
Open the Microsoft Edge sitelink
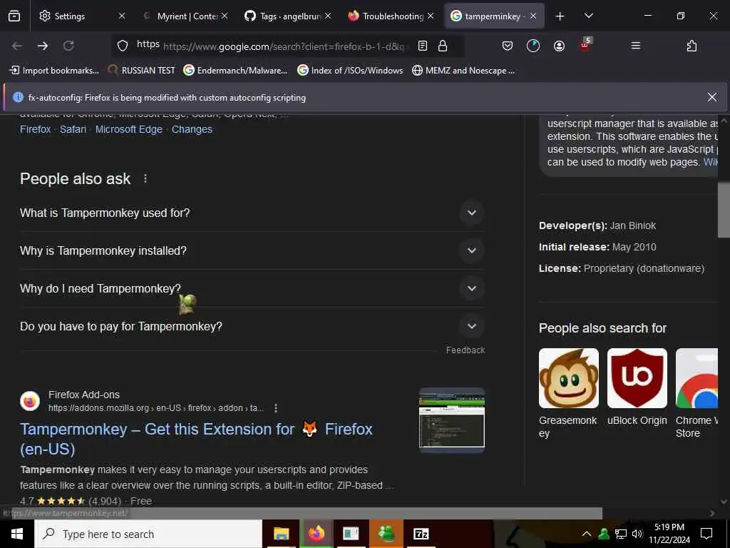point(129,130)
